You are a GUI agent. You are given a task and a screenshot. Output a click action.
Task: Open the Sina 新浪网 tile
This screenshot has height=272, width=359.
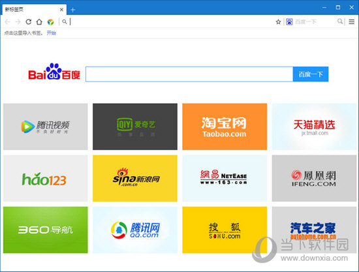coord(135,178)
